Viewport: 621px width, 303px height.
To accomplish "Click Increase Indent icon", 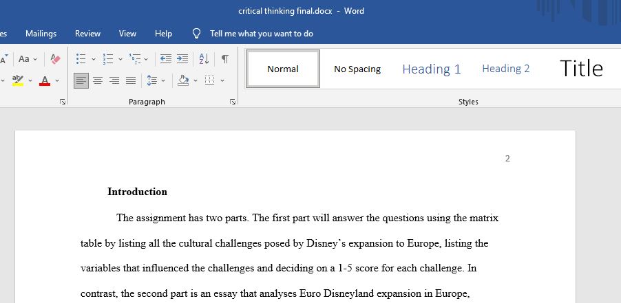I will coord(182,59).
